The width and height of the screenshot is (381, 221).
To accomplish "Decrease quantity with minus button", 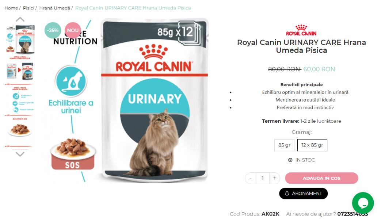I will point(251,178).
